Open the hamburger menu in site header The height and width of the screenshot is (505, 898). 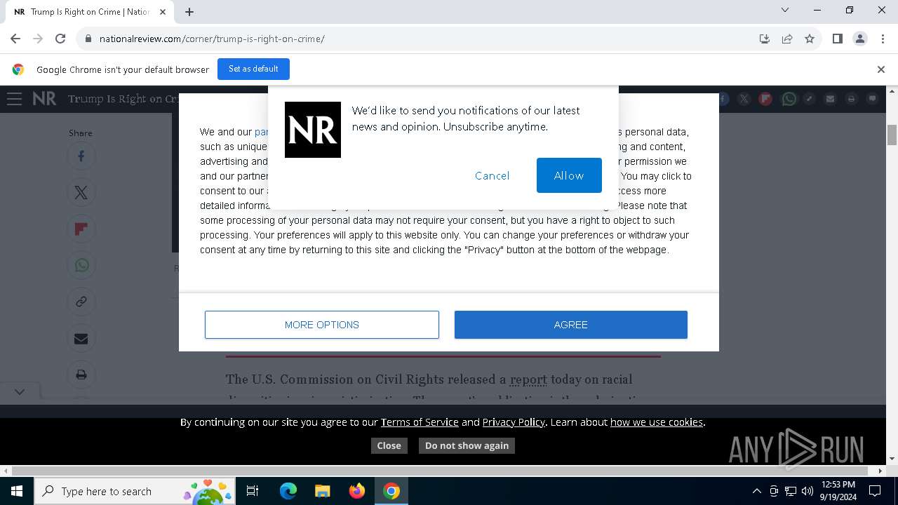15,99
